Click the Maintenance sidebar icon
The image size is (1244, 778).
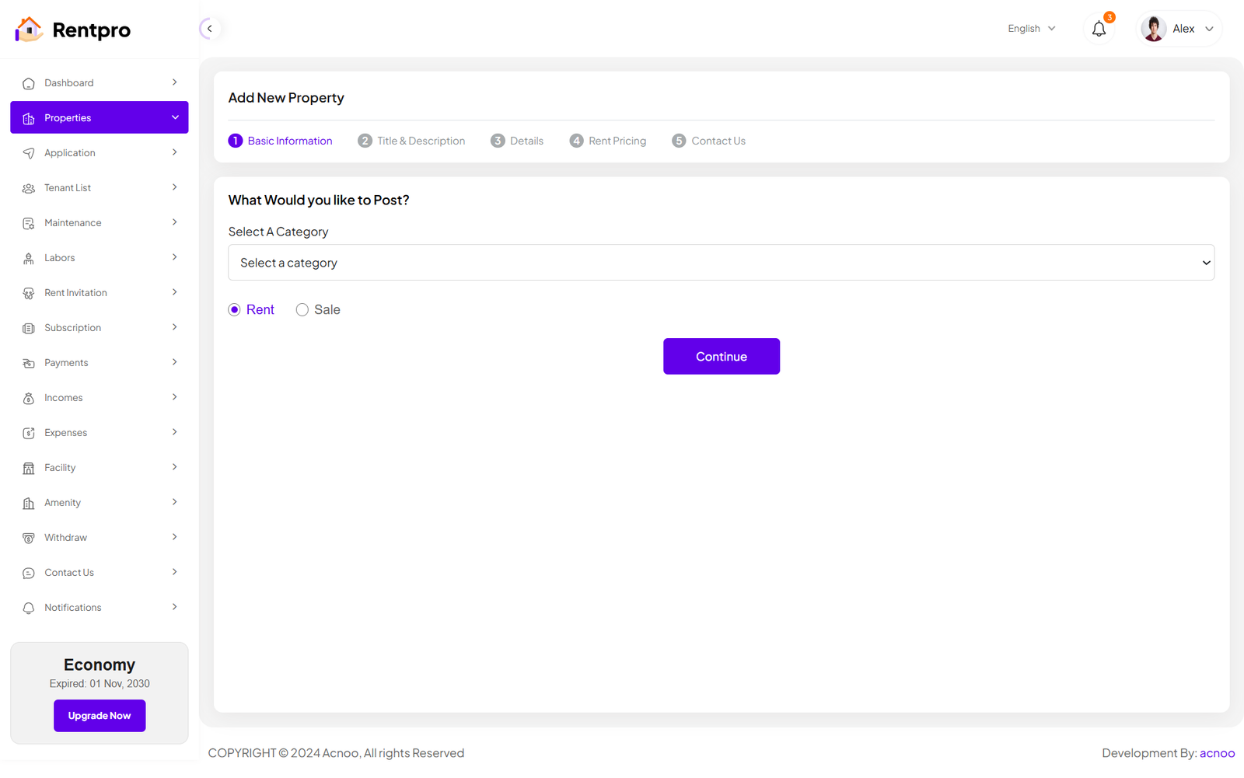[29, 224]
